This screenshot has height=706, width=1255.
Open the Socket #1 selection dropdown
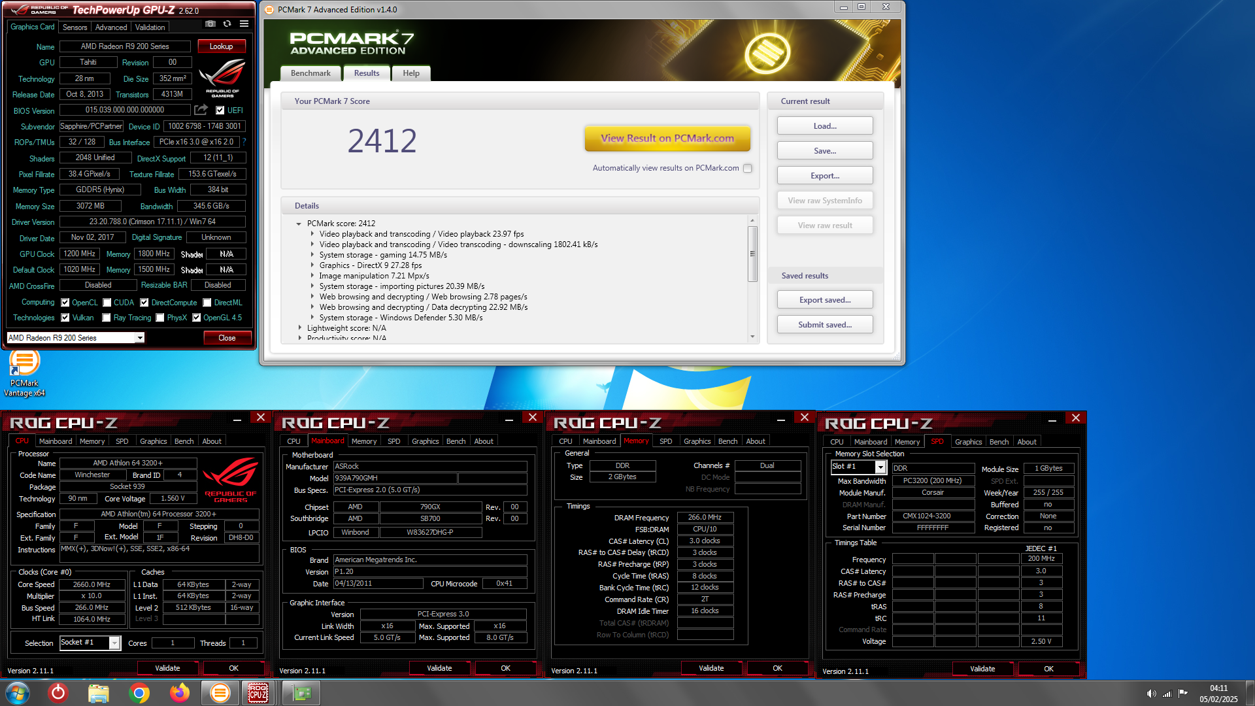click(114, 643)
